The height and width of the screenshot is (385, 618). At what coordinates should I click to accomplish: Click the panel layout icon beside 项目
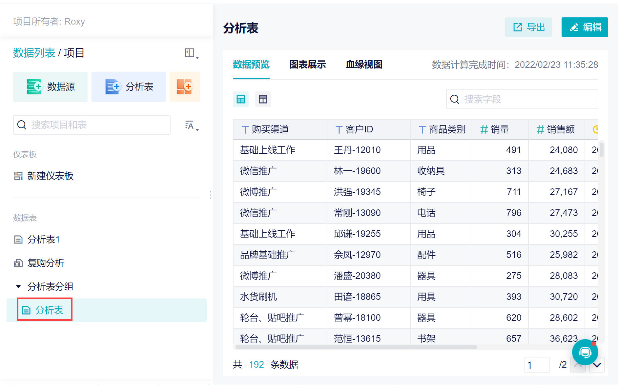(191, 53)
